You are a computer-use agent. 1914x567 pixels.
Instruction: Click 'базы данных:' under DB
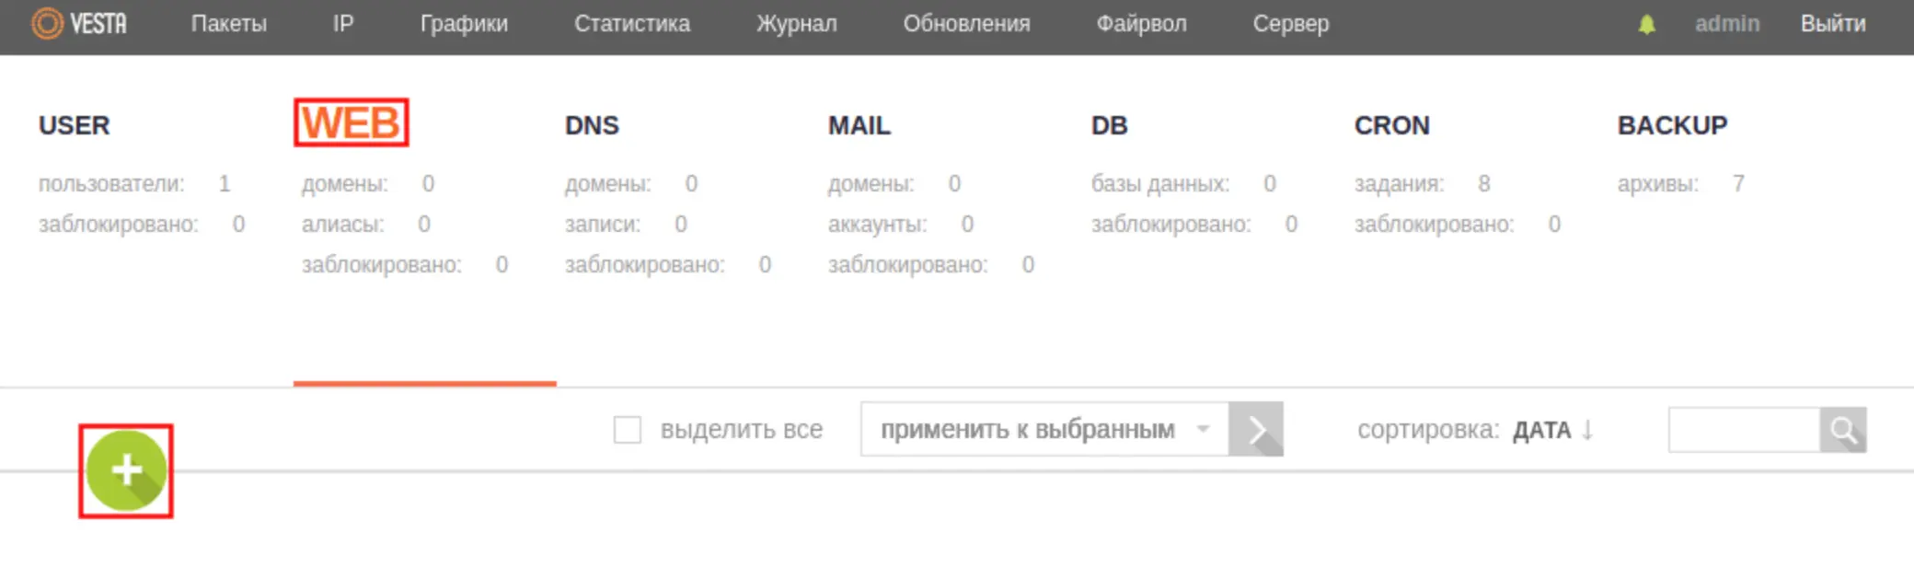(1160, 184)
